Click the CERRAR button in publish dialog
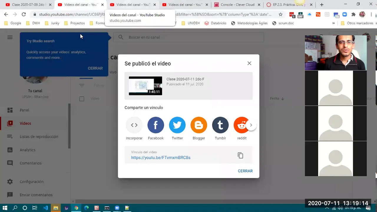 point(245,171)
